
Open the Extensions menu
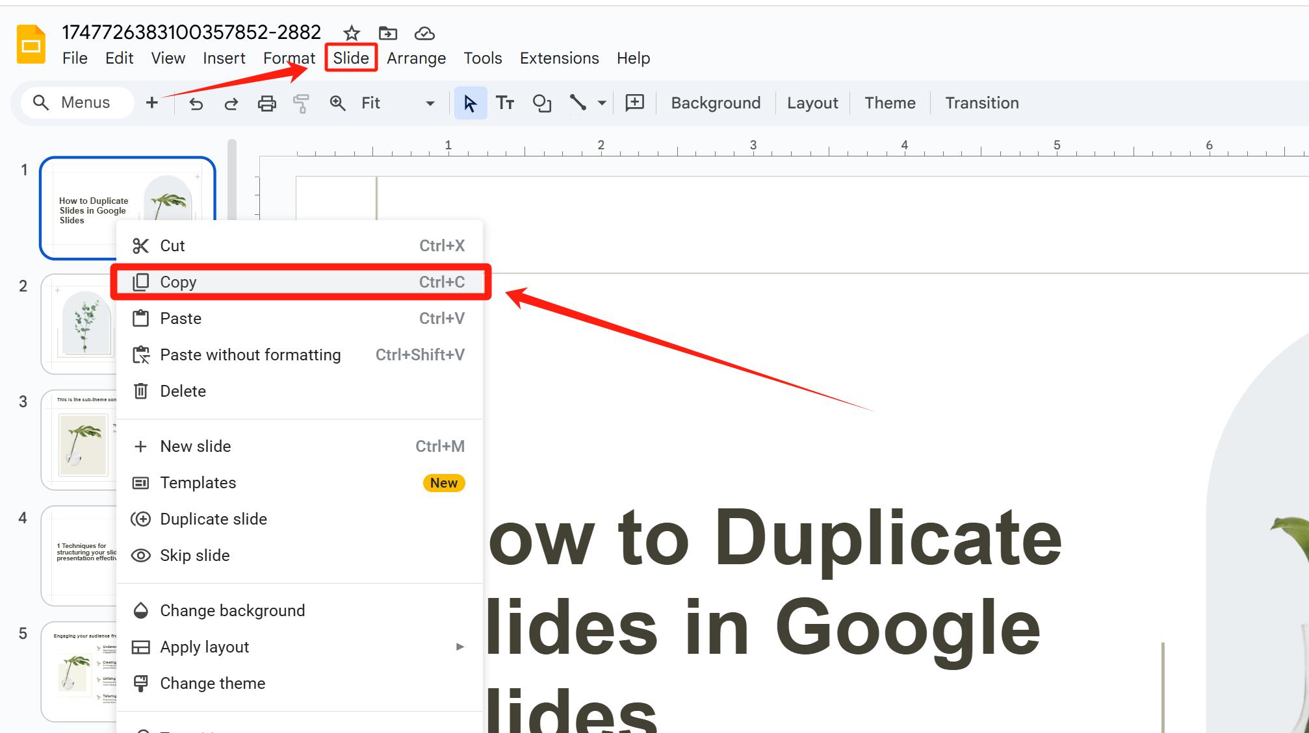(x=560, y=58)
